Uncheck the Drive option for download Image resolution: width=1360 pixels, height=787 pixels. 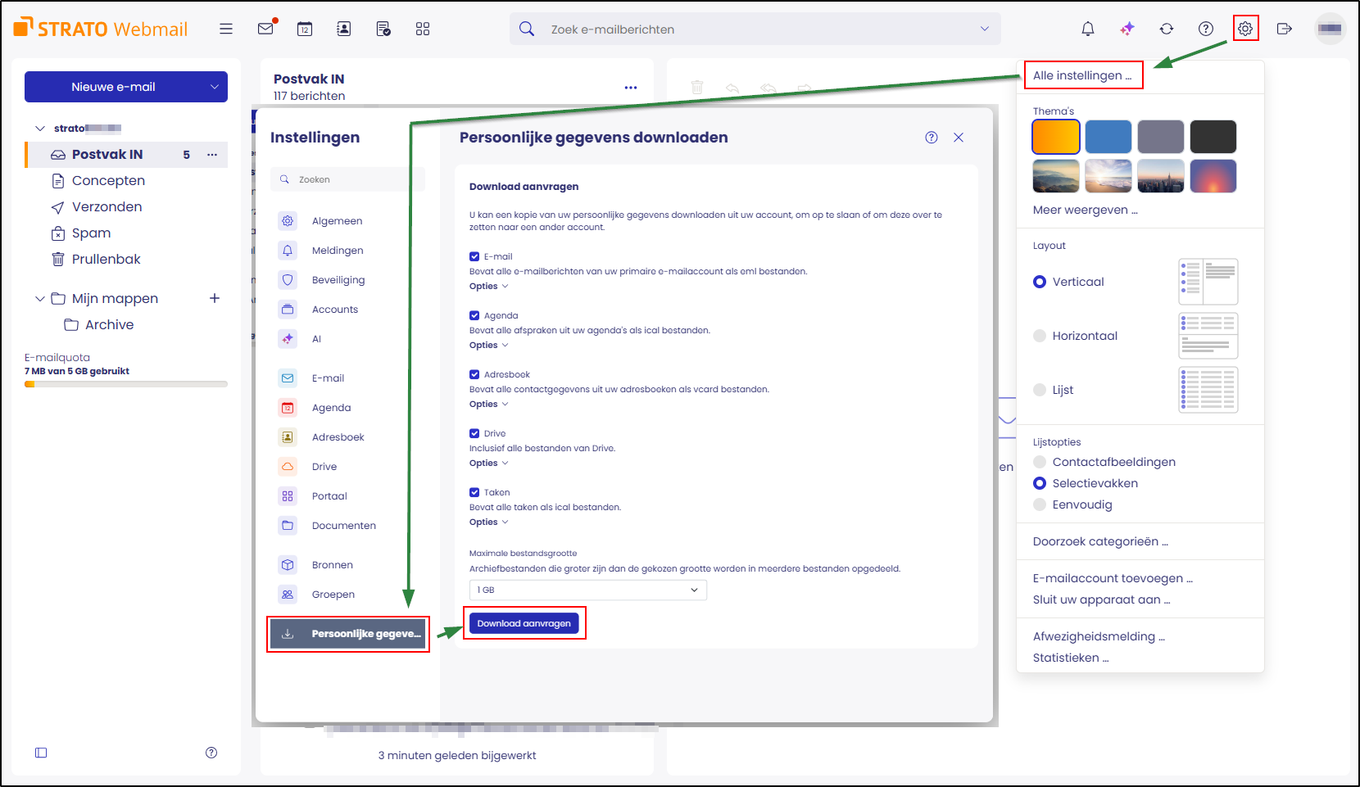474,432
